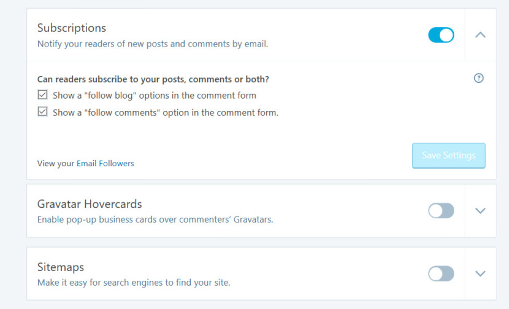
Task: Turn off the Subscriptions toggle switch
Action: click(441, 35)
